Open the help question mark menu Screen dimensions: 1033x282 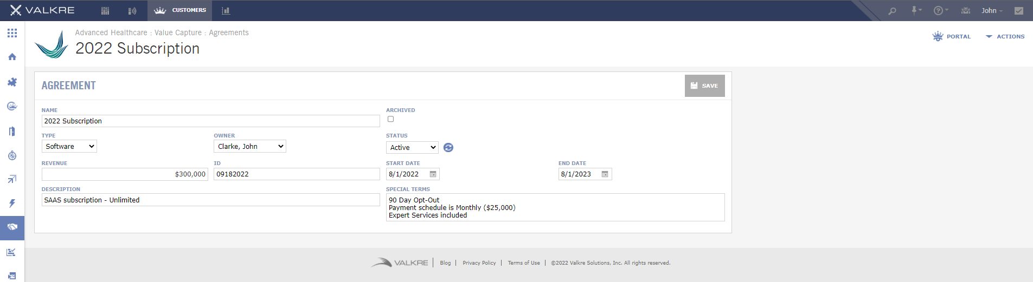[941, 10]
